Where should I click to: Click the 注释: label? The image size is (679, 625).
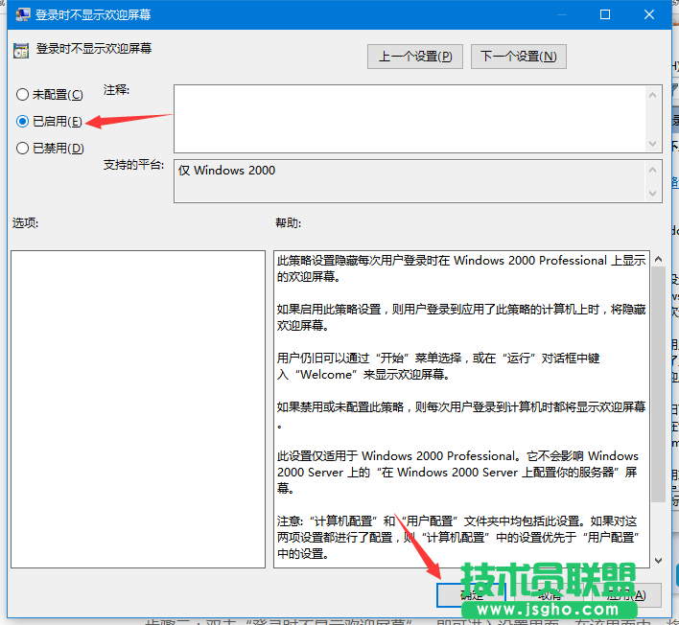116,90
